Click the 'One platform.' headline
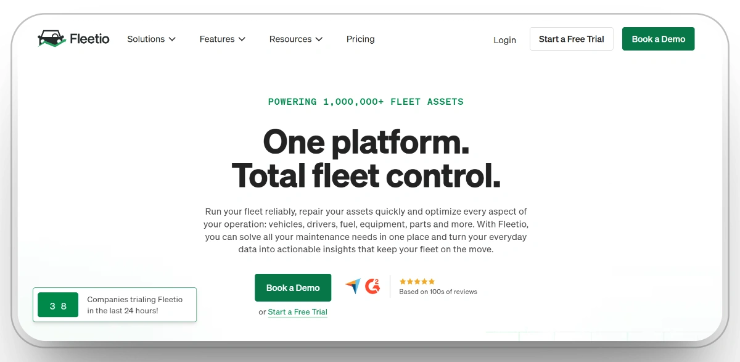This screenshot has width=740, height=362. click(366, 142)
